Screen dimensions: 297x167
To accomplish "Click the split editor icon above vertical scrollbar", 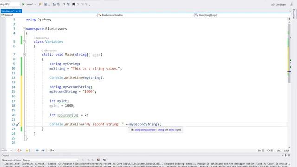I will click(289, 19).
